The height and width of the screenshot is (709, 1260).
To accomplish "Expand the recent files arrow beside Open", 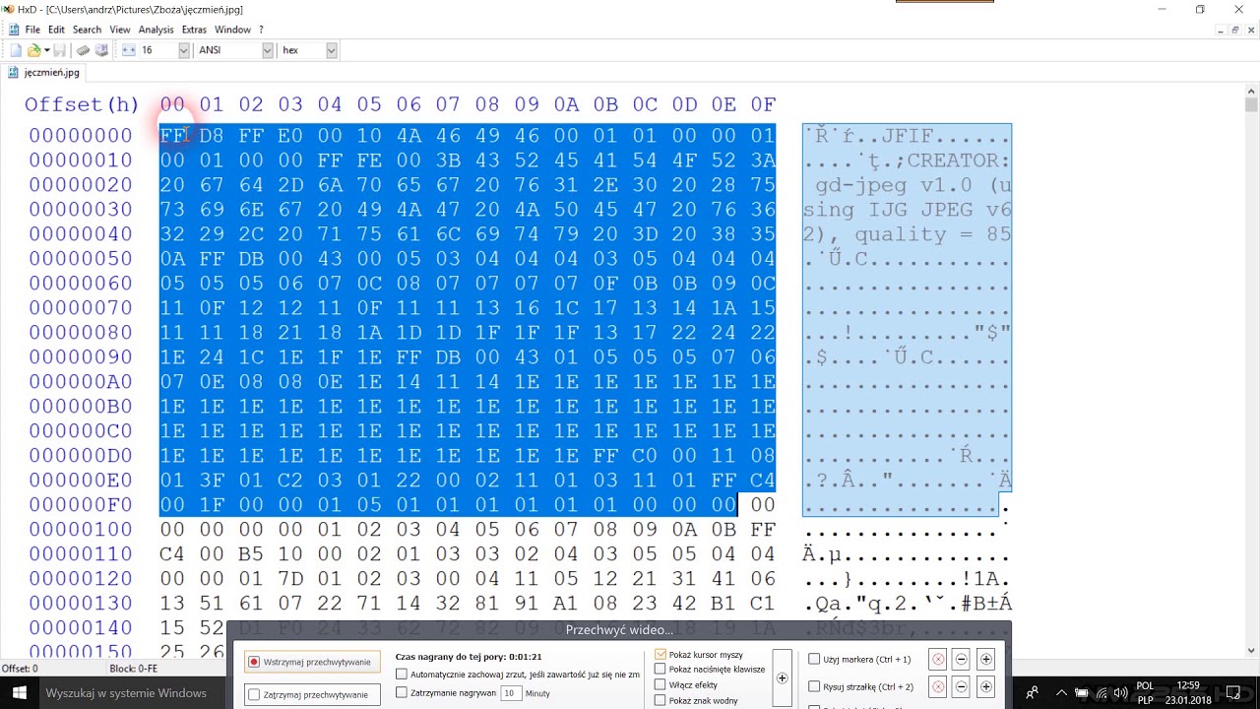I will click(x=46, y=50).
